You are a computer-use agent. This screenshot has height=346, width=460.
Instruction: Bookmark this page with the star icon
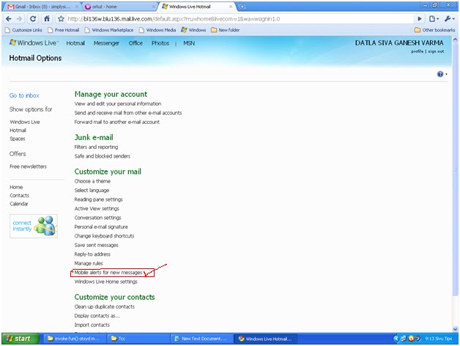(x=61, y=19)
